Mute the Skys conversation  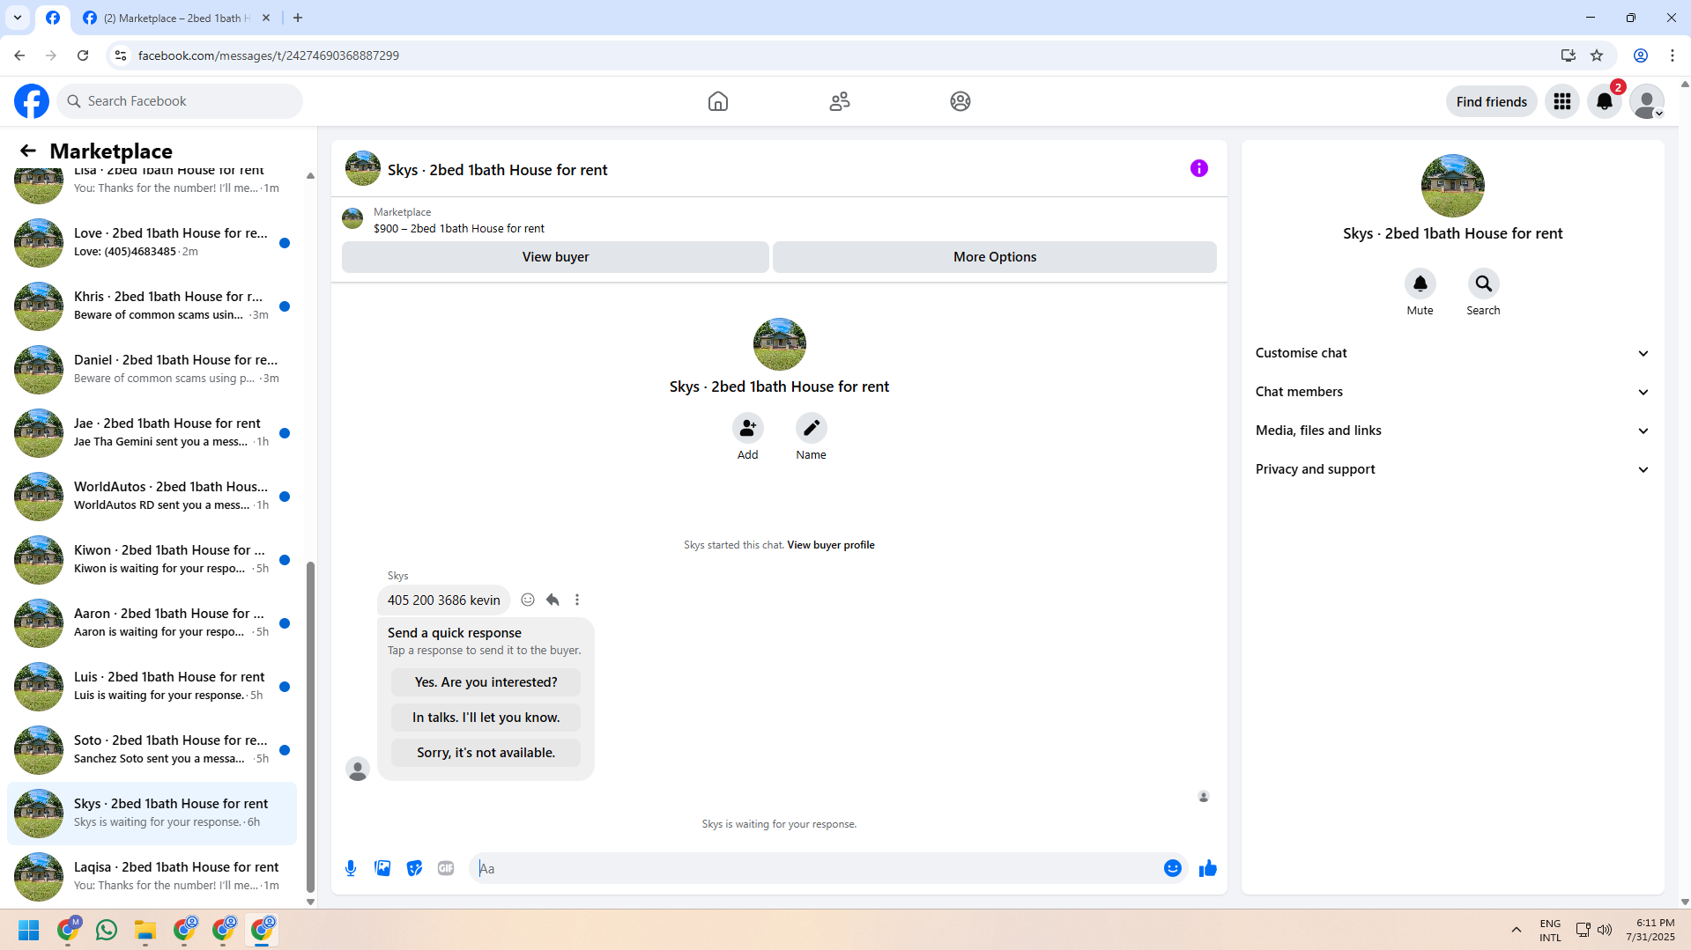pyautogui.click(x=1420, y=284)
